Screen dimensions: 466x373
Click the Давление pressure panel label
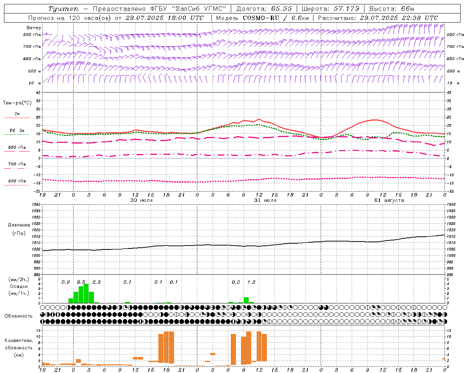[19, 225]
